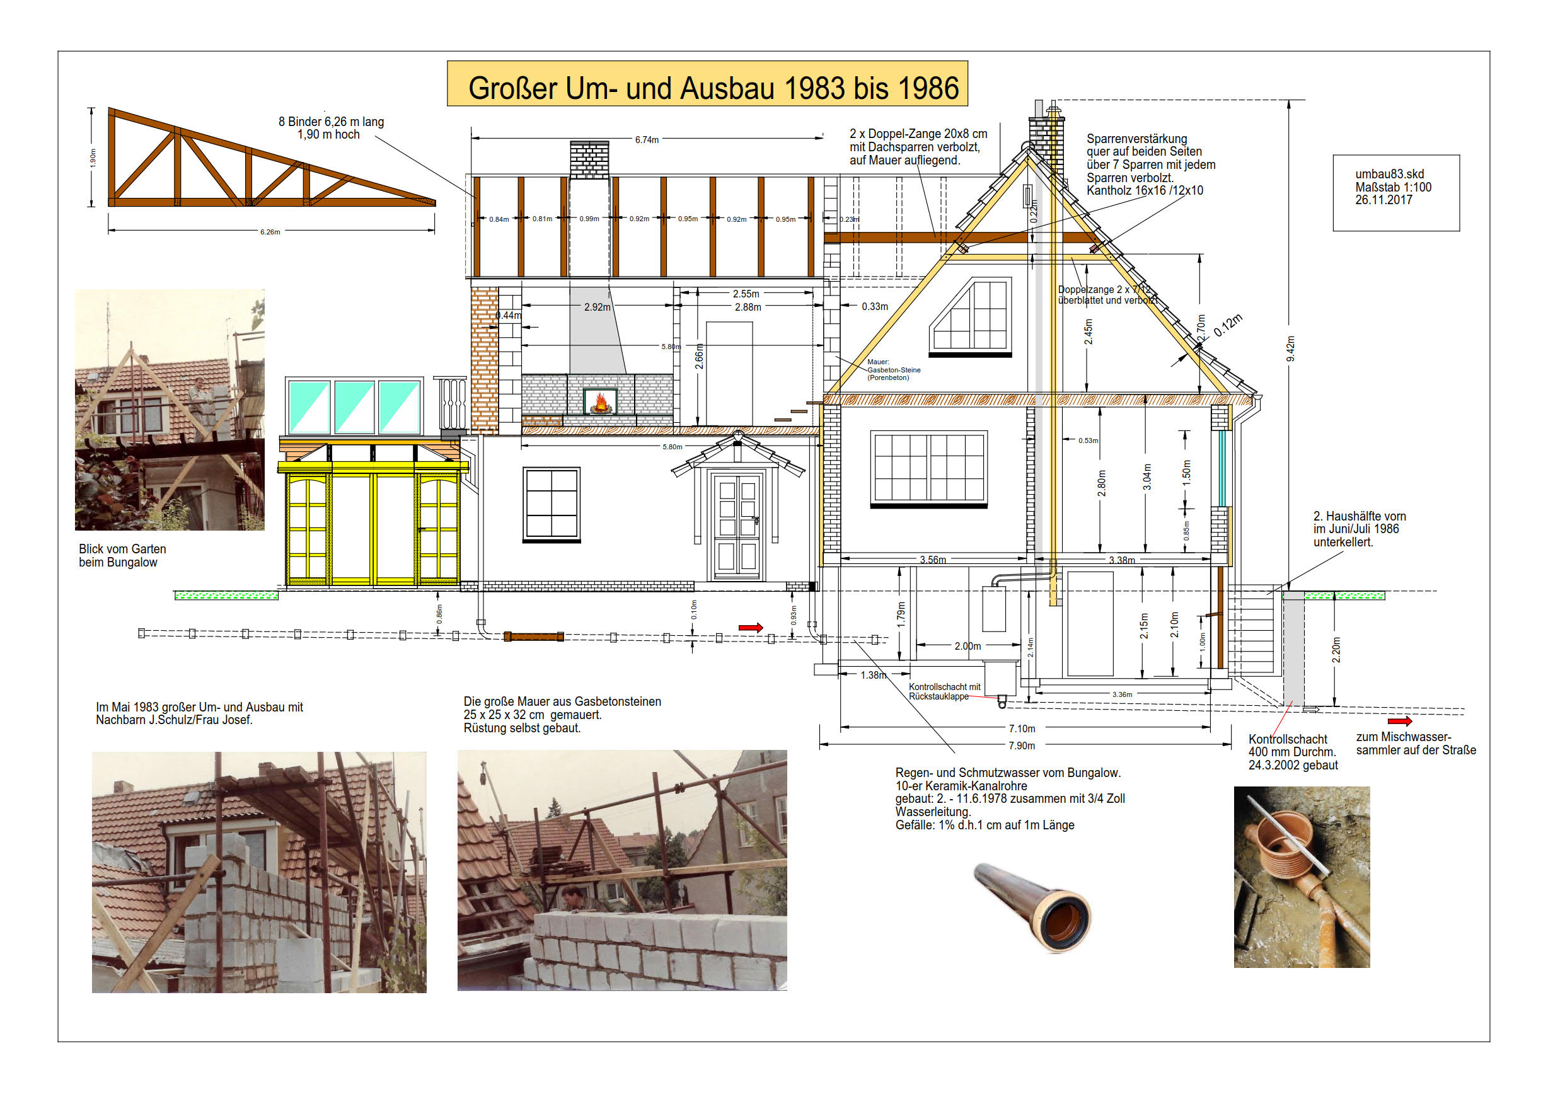The height and width of the screenshot is (1094, 1548).
Task: Click the red arrow on the drain pipe line
Action: click(751, 628)
